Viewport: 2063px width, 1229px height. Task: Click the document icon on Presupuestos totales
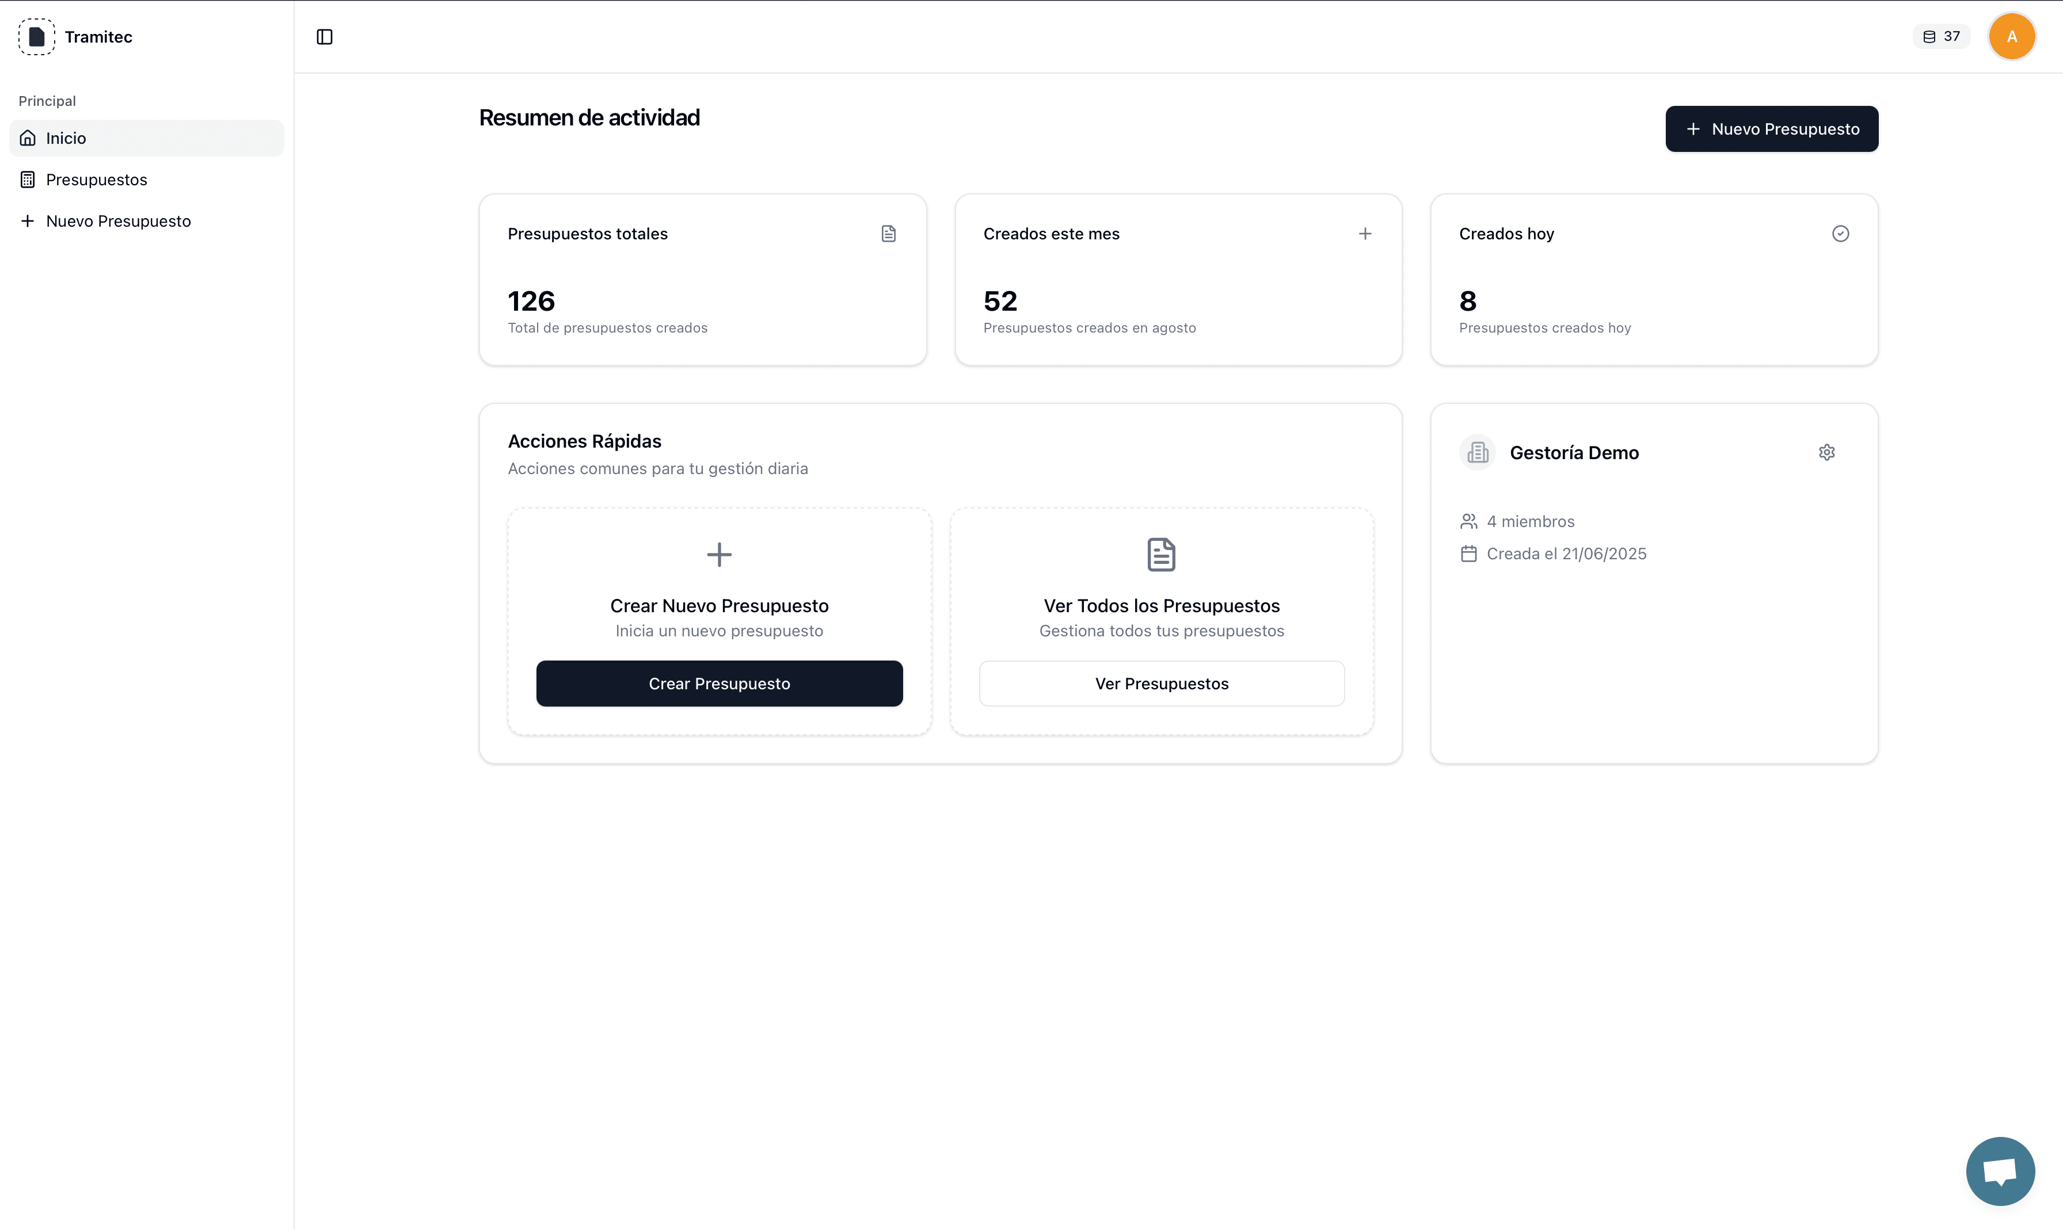[x=888, y=234]
